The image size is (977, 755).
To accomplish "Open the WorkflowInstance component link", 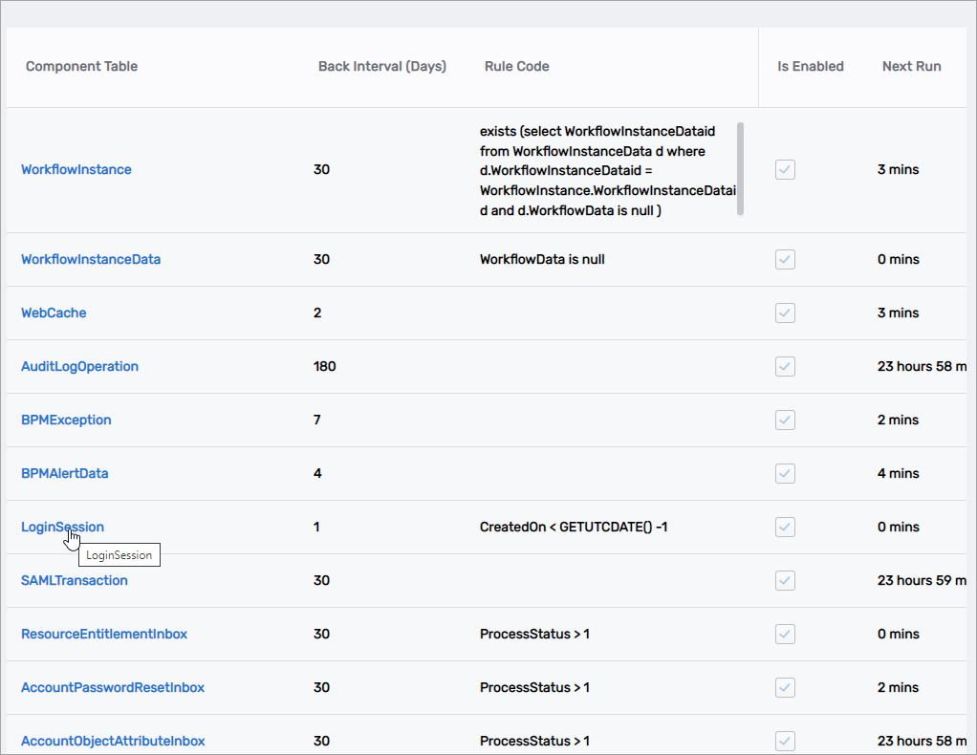I will (76, 169).
